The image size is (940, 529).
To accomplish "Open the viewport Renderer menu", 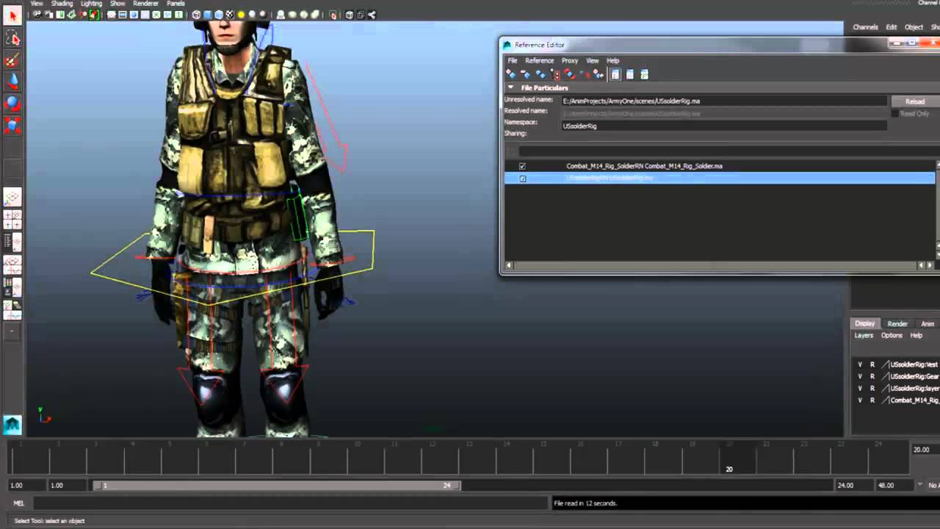I will pos(145,4).
